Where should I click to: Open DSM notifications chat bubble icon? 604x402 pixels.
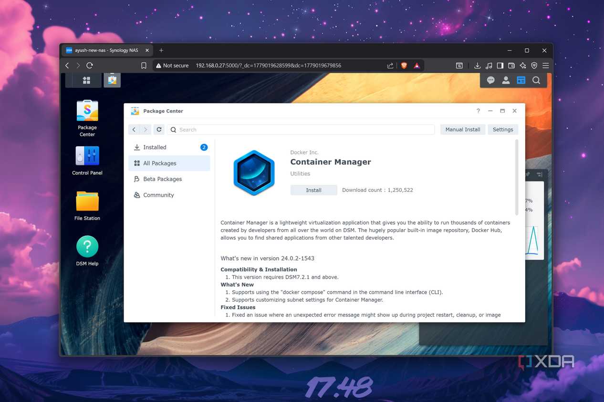490,80
